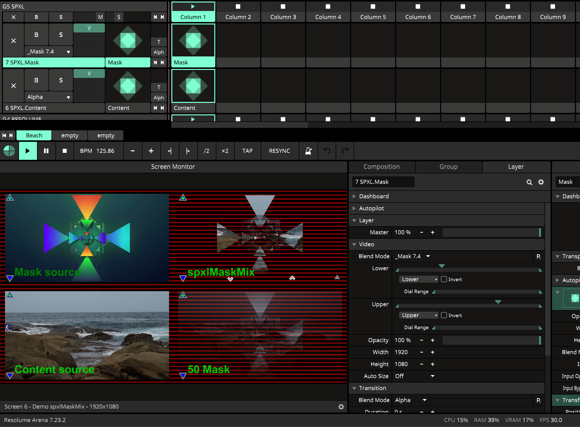Click the Master level slider bar
The width and height of the screenshot is (580, 427).
[492, 233]
